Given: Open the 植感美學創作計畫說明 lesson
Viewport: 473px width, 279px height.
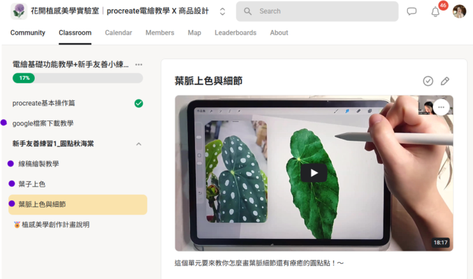Looking at the screenshot, I should pos(55,225).
